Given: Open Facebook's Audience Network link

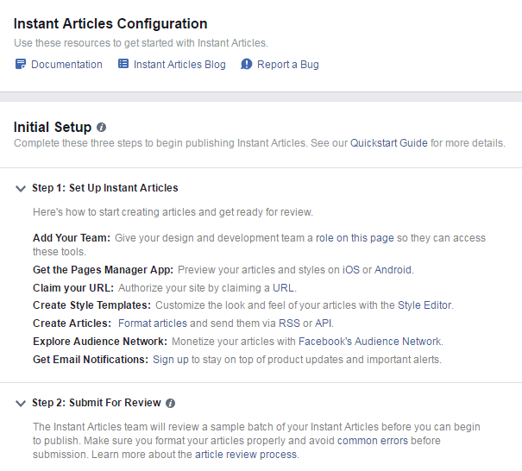Looking at the screenshot, I should point(370,342).
